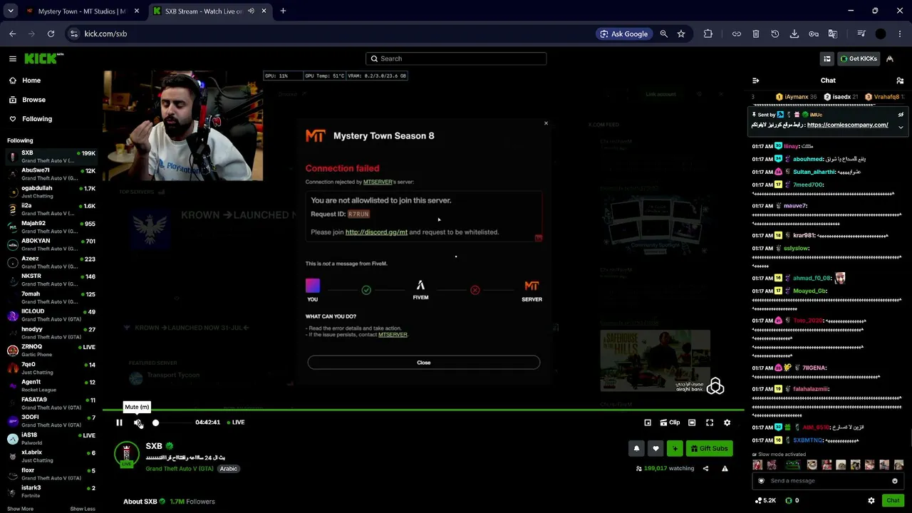Image resolution: width=912 pixels, height=513 pixels.
Task: Open browser downloads icon
Action: 794,33
